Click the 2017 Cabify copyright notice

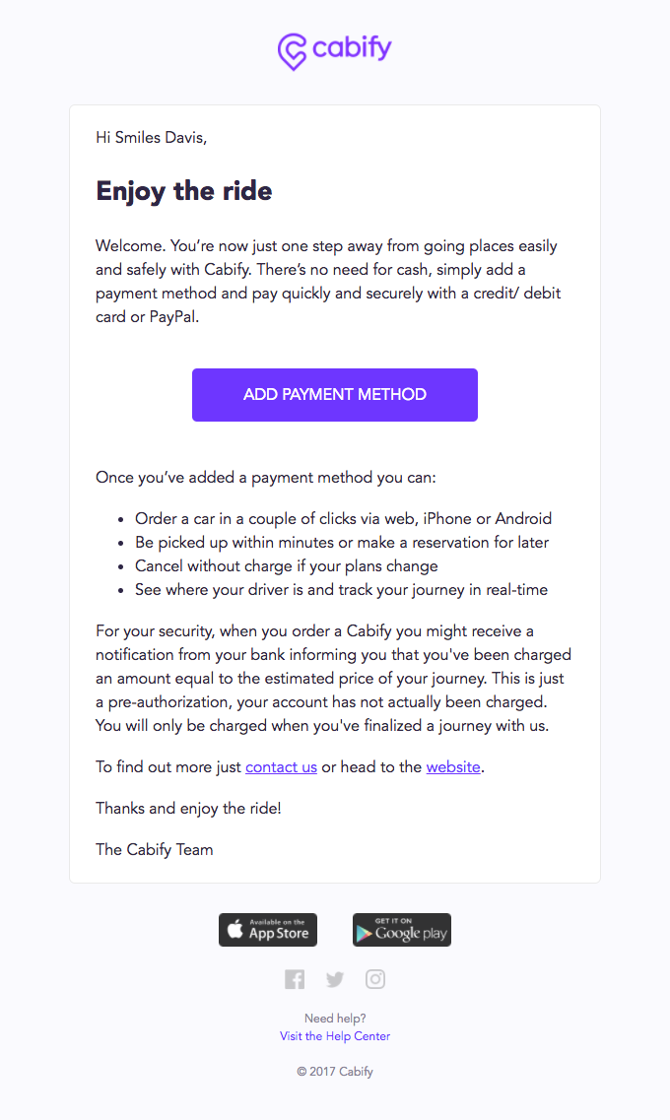[x=335, y=1071]
